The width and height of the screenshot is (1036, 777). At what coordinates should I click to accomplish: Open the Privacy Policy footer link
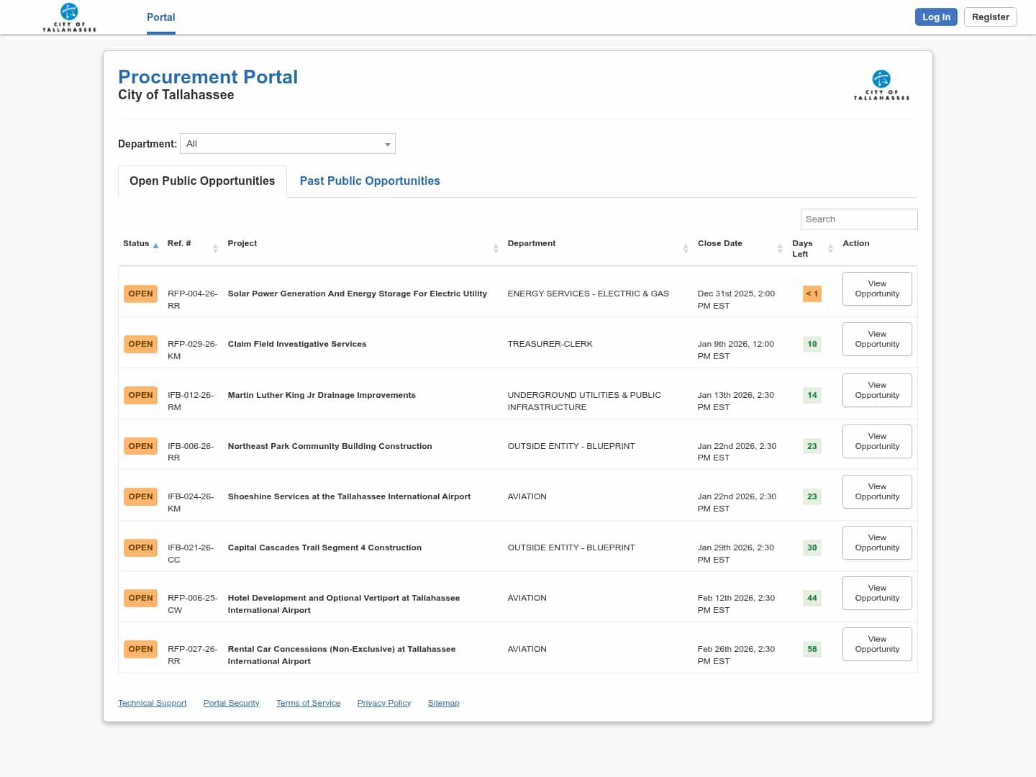[383, 704]
